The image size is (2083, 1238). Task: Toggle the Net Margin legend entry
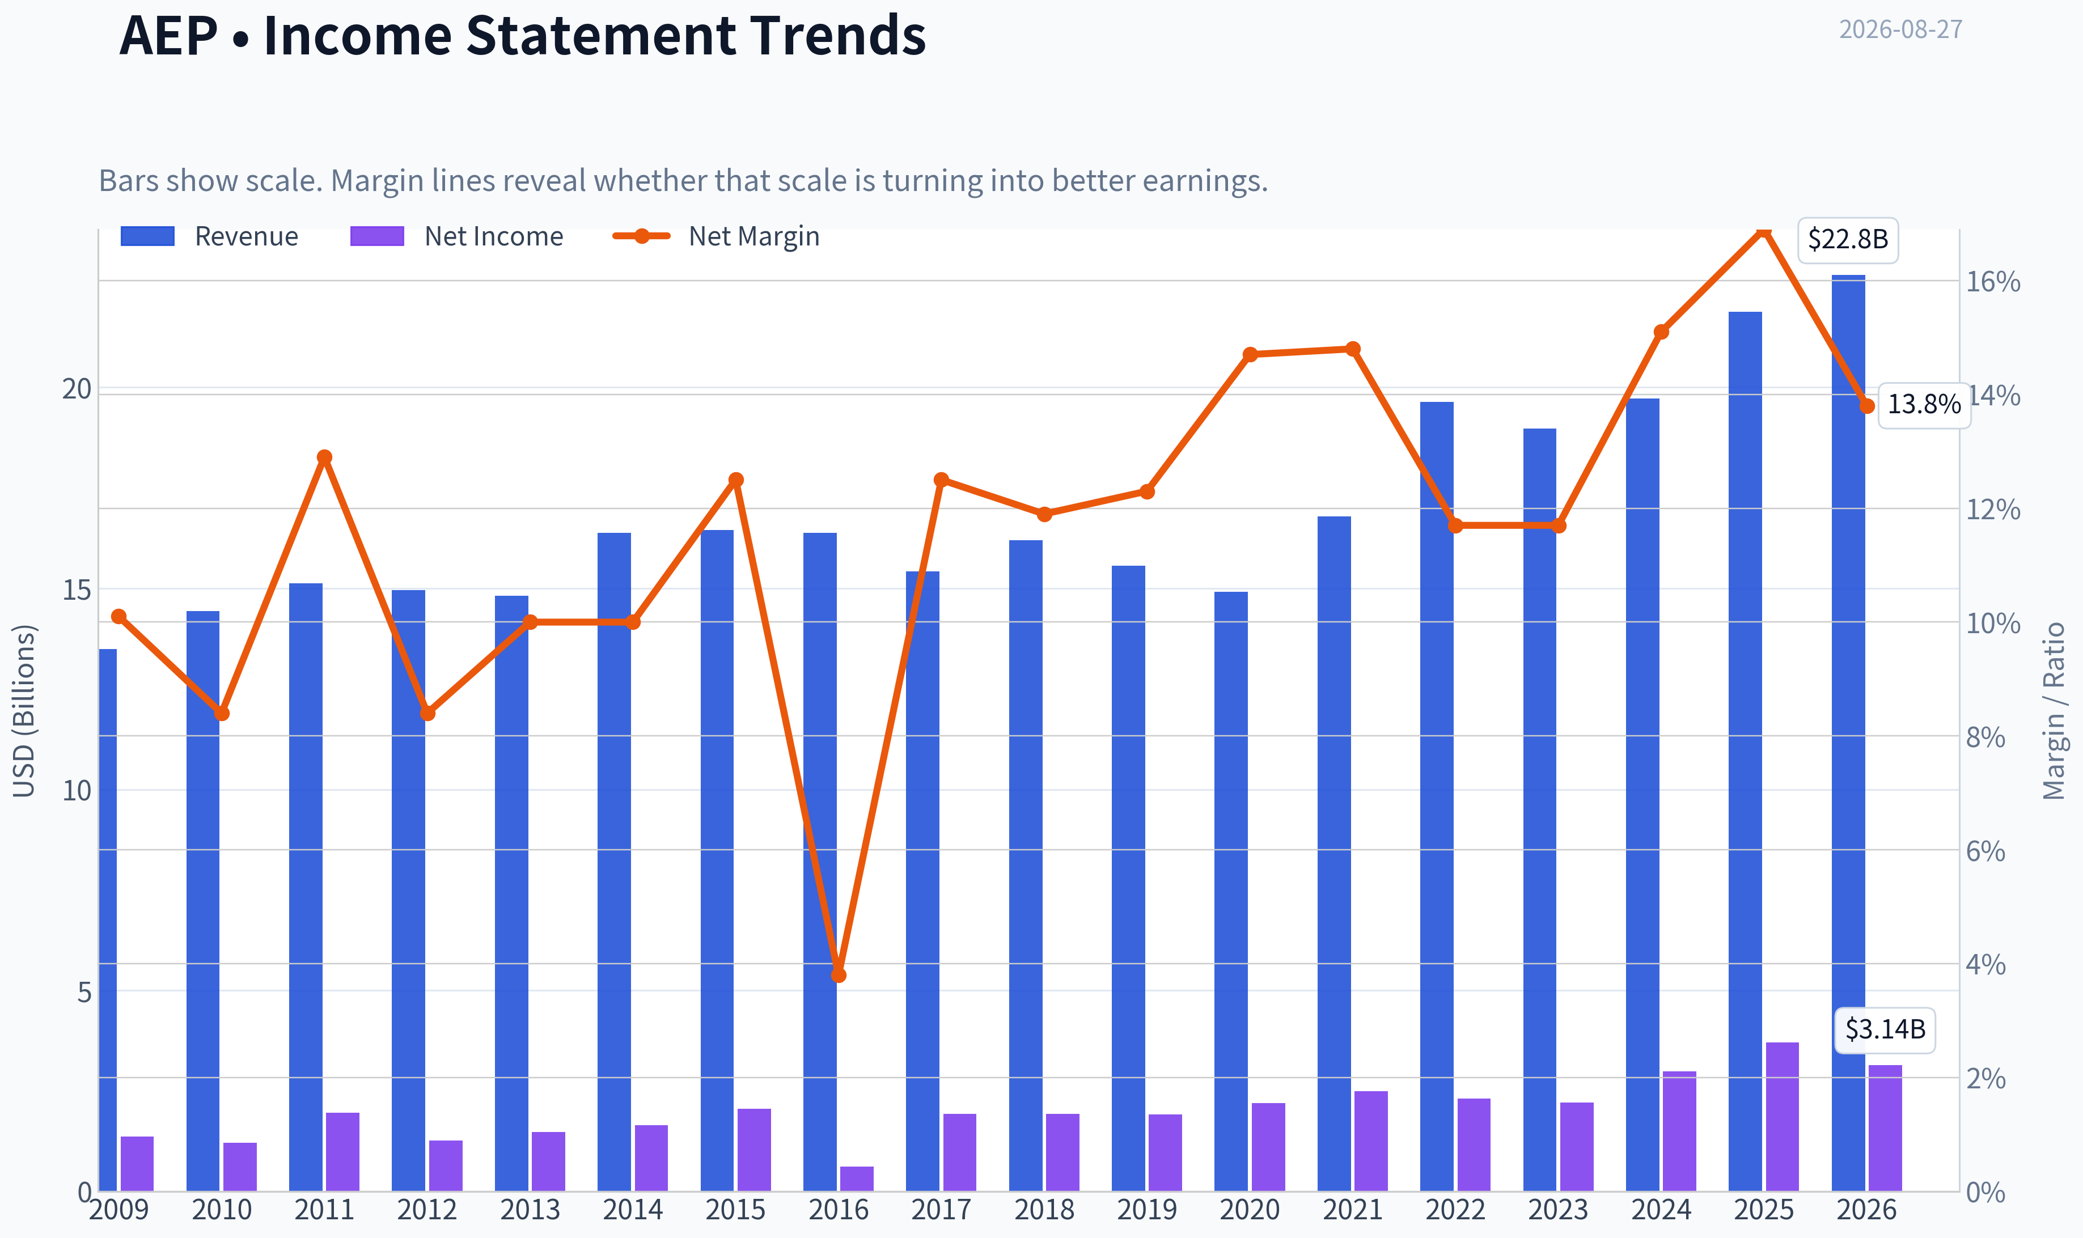(x=715, y=236)
